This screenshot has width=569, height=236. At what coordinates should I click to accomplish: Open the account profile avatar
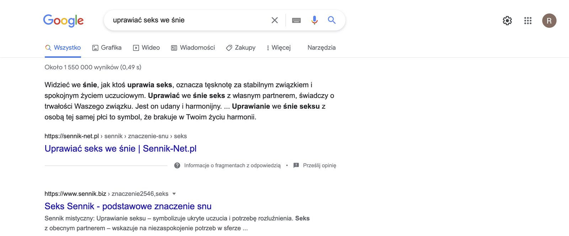tap(549, 21)
